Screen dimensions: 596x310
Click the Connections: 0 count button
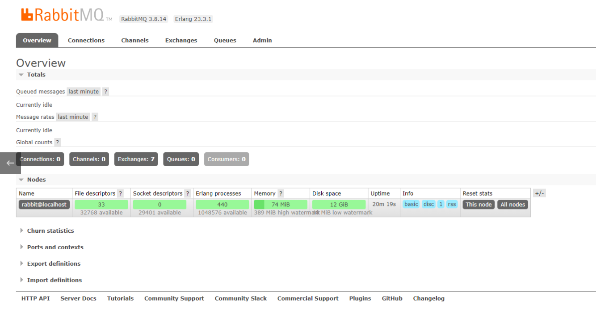[40, 159]
